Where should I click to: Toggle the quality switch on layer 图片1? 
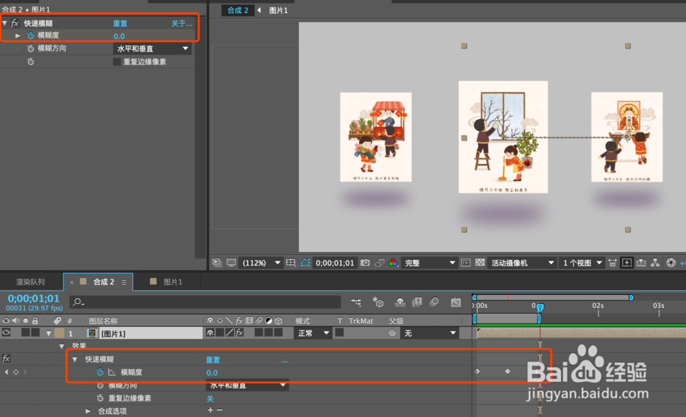(230, 333)
